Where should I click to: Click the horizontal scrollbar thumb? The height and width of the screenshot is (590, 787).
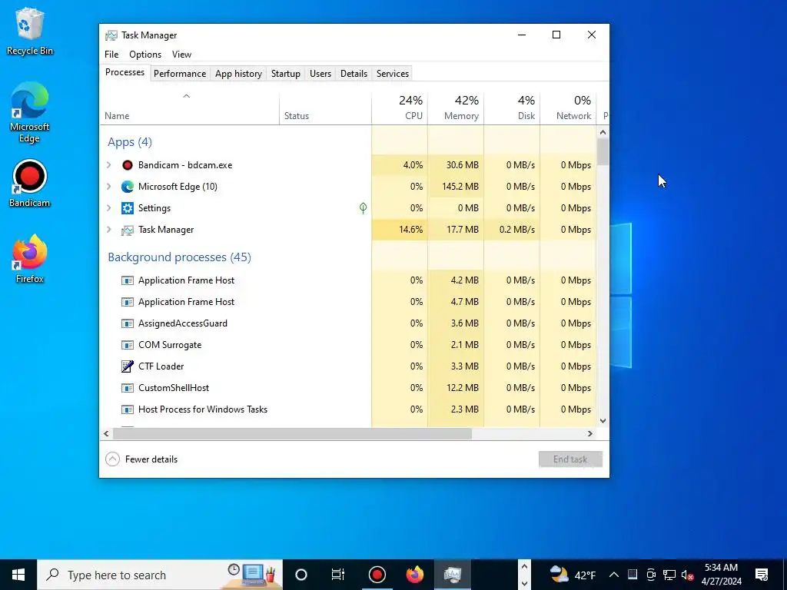pos(292,433)
